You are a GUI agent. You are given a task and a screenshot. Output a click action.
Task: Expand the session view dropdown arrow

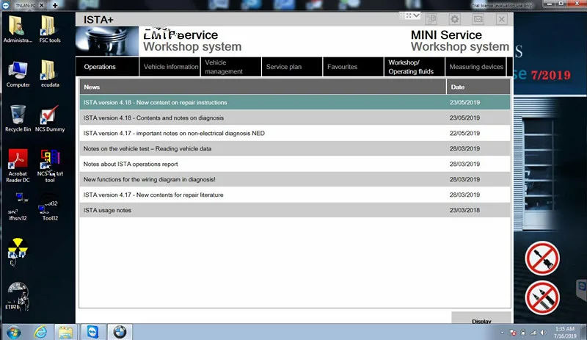[416, 15]
